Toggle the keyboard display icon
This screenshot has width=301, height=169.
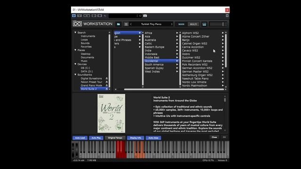pyautogui.click(x=204, y=24)
